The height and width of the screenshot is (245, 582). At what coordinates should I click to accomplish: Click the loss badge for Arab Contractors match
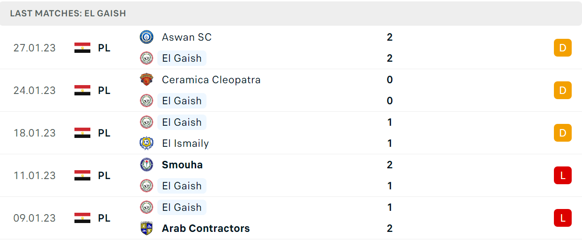[x=563, y=218]
